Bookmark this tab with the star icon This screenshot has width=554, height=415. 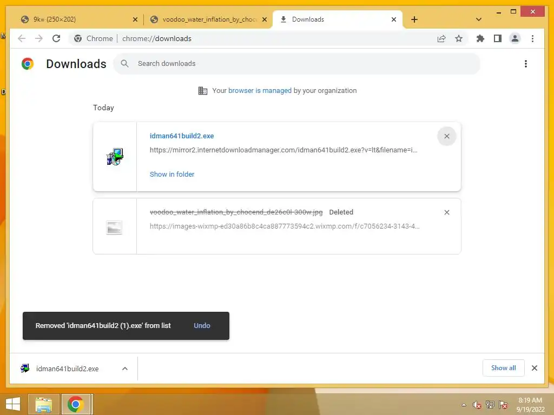coord(459,38)
